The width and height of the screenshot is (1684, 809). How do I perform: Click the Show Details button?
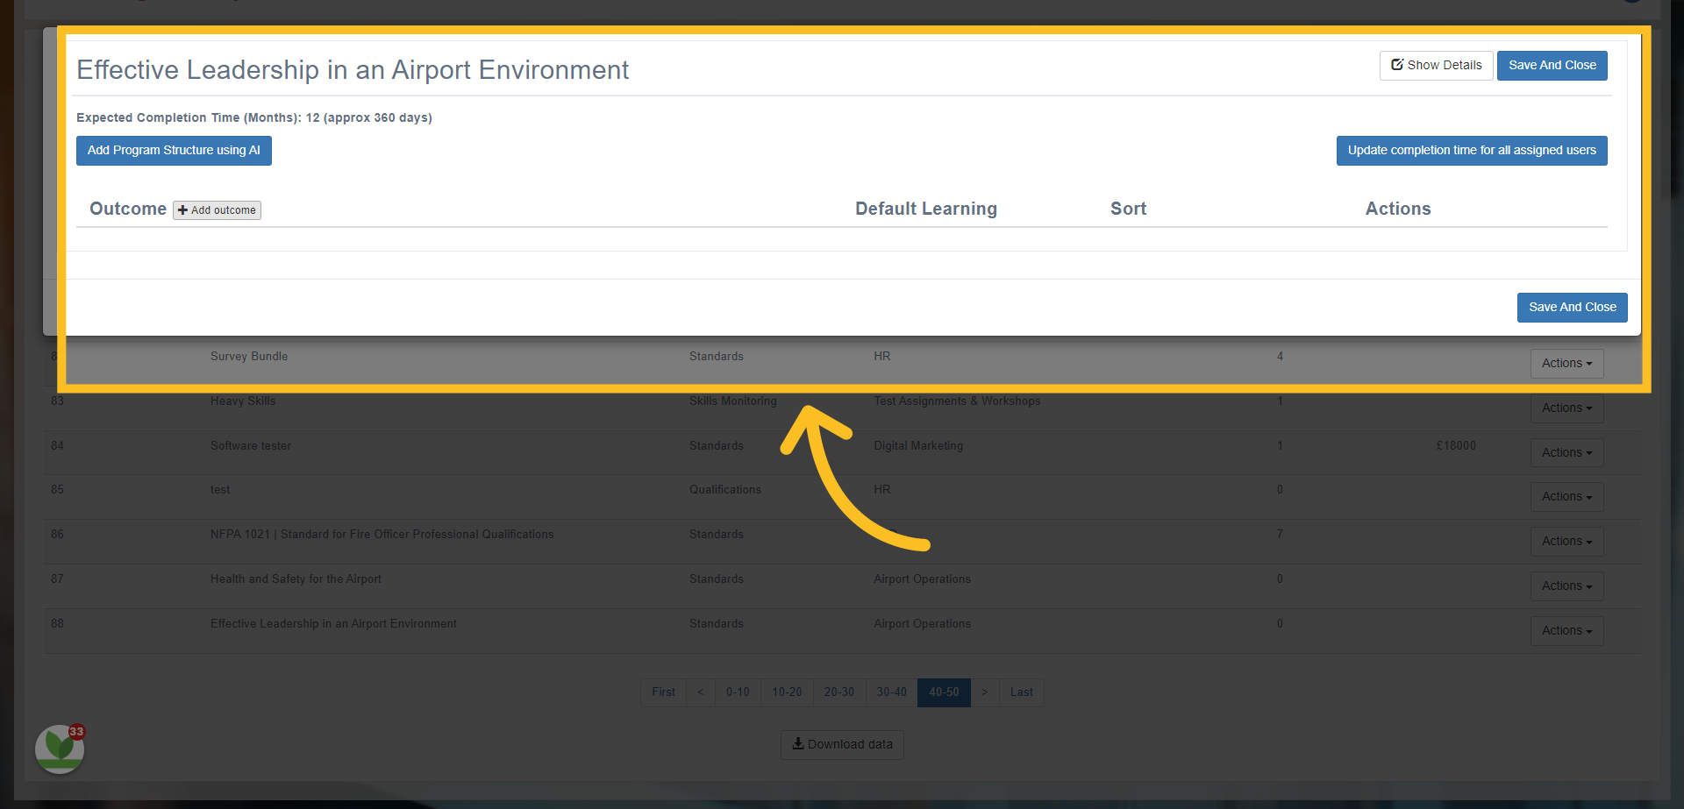click(x=1436, y=66)
